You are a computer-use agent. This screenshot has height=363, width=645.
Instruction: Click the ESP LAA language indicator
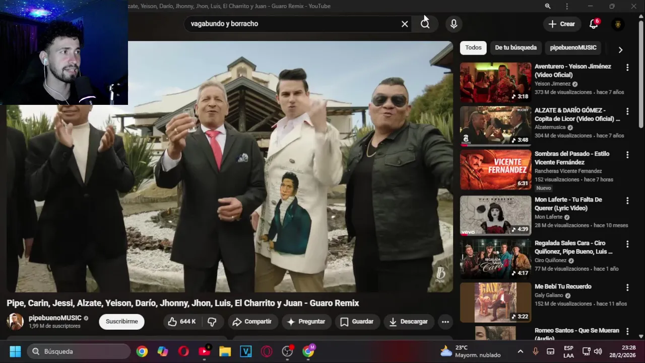pos(568,351)
